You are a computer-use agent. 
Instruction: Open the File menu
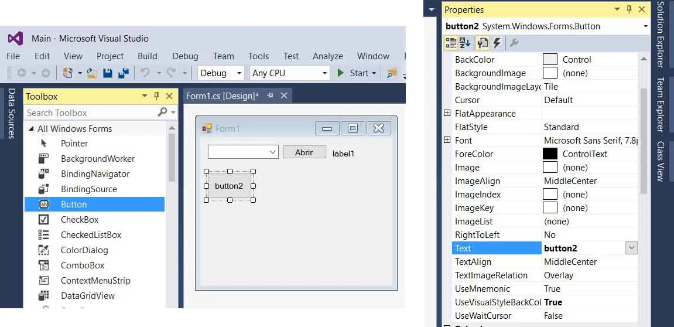[13, 56]
